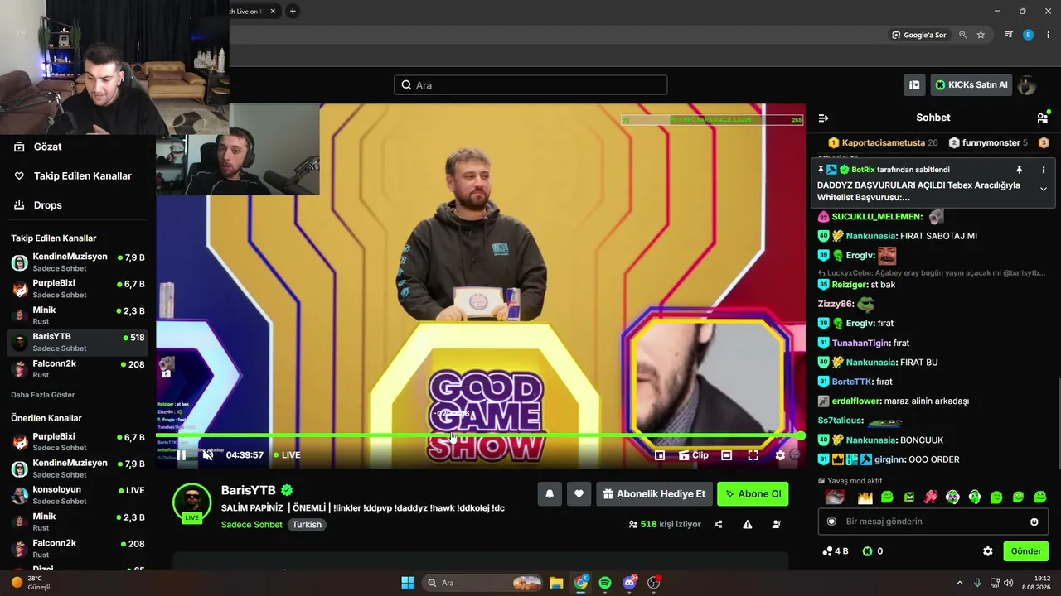Expand Daha Fazla Göster list

(x=43, y=395)
